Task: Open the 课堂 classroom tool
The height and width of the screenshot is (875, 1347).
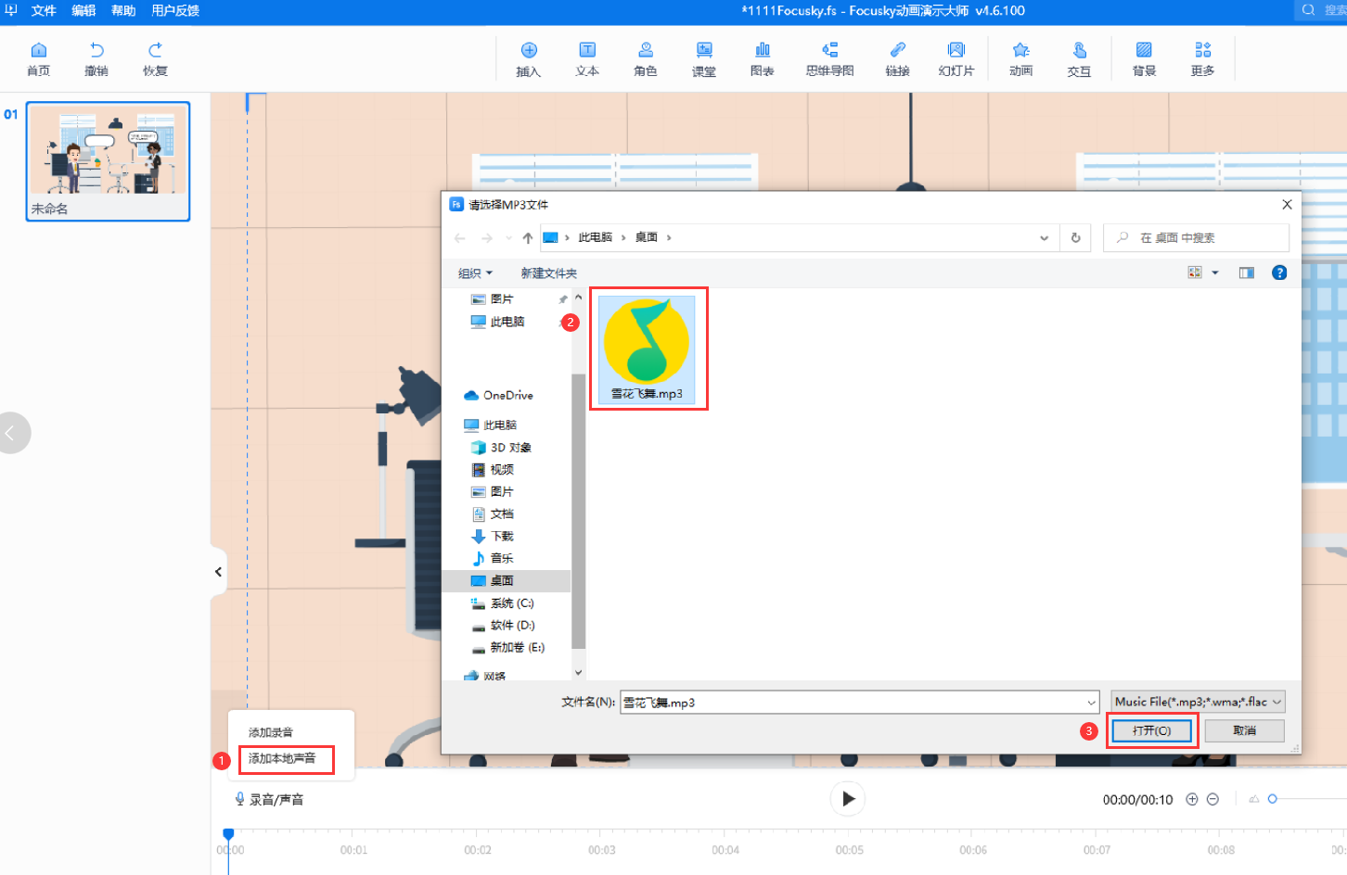Action: coord(704,59)
